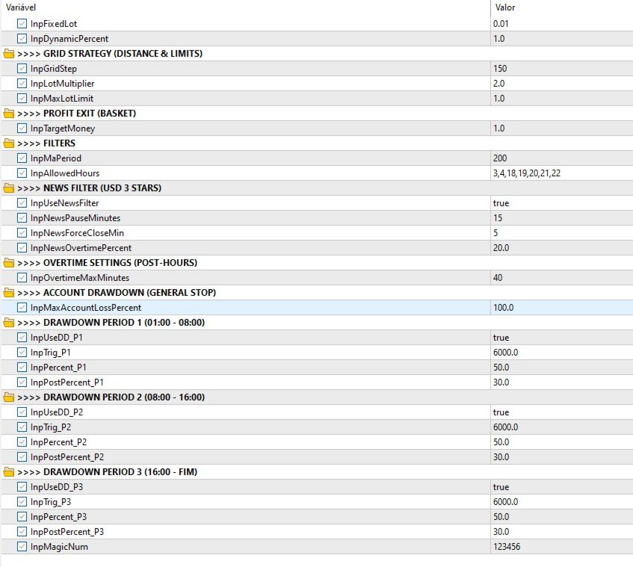Click the InpPostPercent_P1 variable name
The image size is (633, 567).
[67, 382]
